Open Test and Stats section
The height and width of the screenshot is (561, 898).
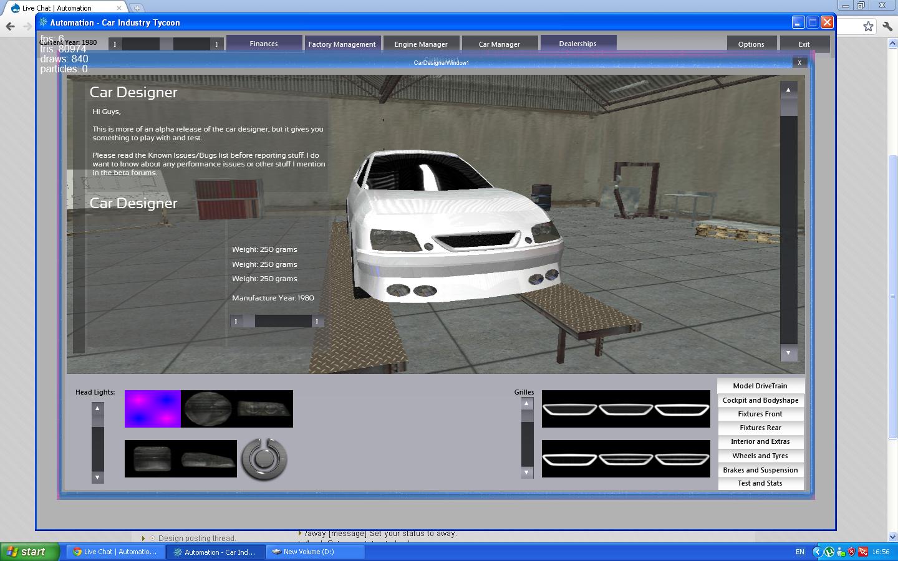(760, 483)
